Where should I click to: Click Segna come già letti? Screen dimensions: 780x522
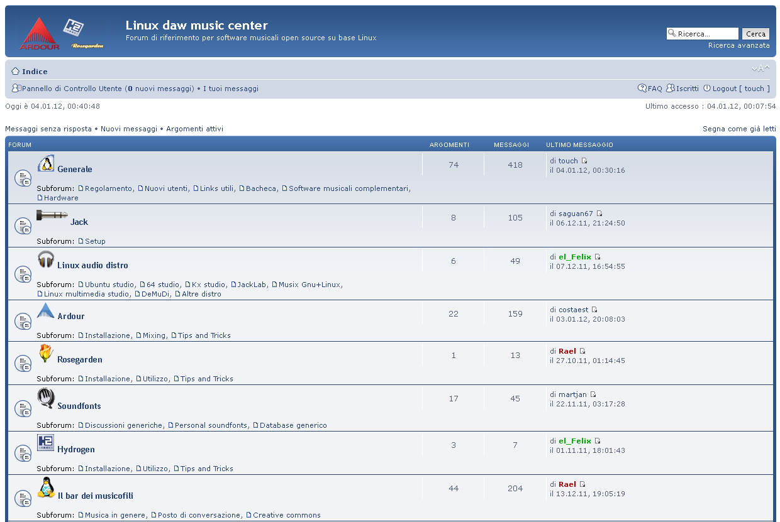click(739, 128)
